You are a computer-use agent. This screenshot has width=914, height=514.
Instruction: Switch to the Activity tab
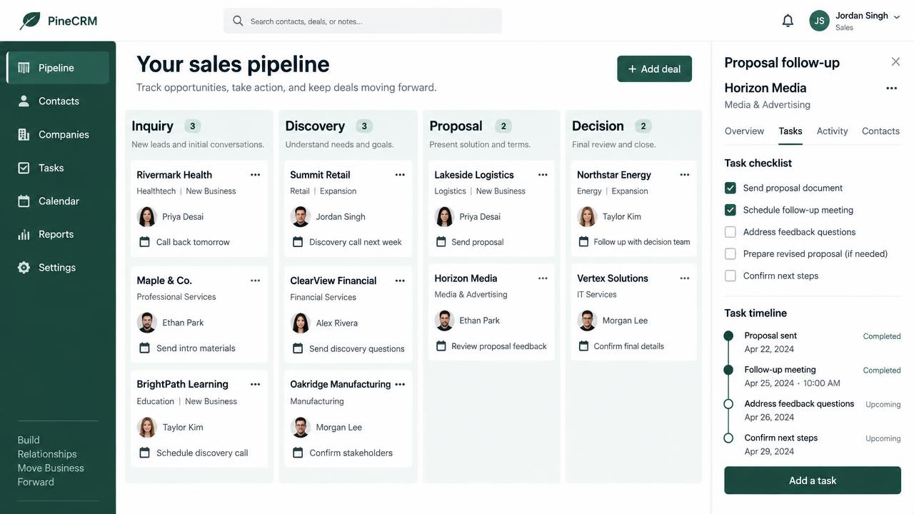pyautogui.click(x=832, y=131)
